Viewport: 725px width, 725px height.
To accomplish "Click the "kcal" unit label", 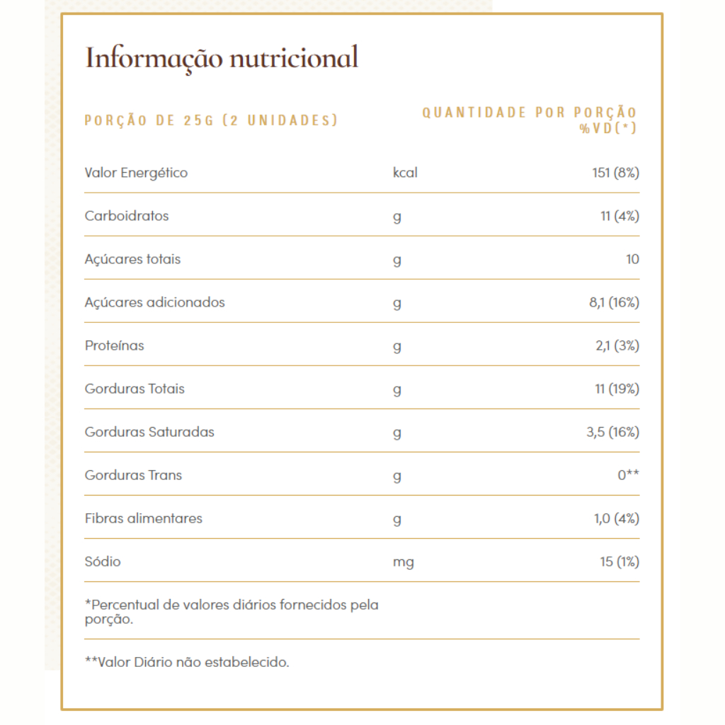I will (405, 173).
